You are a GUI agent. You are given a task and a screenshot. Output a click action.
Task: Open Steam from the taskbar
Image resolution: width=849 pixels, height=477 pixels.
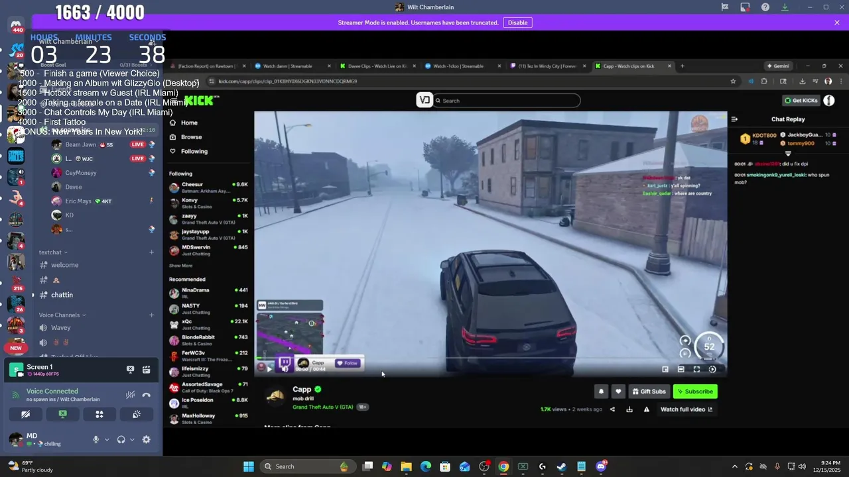tap(562, 466)
